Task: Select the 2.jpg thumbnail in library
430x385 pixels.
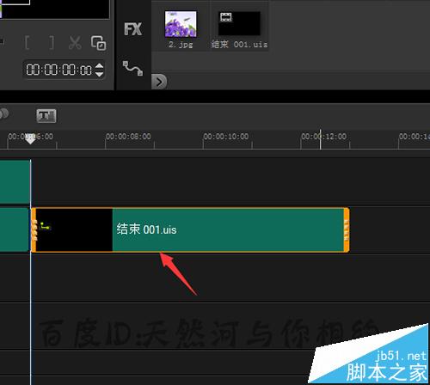Action: (x=181, y=24)
